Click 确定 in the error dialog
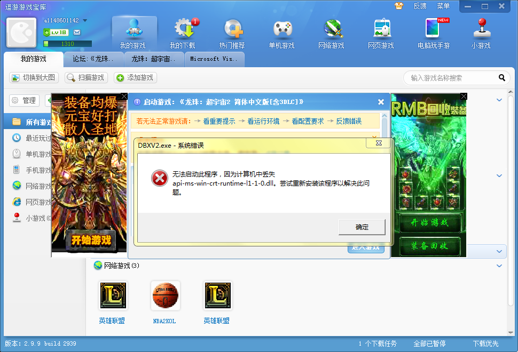Viewport: 518px width, 352px height. (362, 227)
